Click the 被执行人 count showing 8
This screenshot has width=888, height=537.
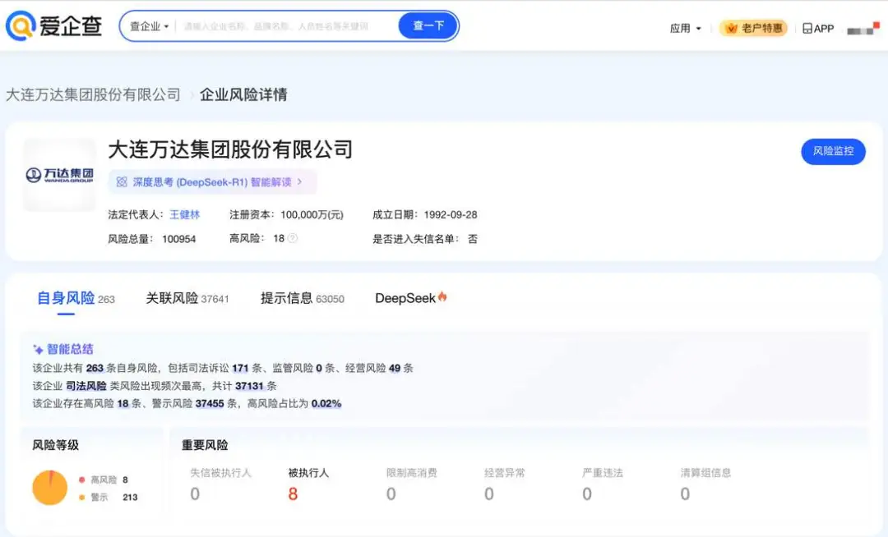coord(293,493)
